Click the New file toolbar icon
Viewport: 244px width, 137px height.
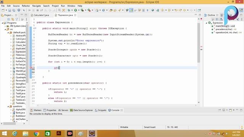click(3, 10)
